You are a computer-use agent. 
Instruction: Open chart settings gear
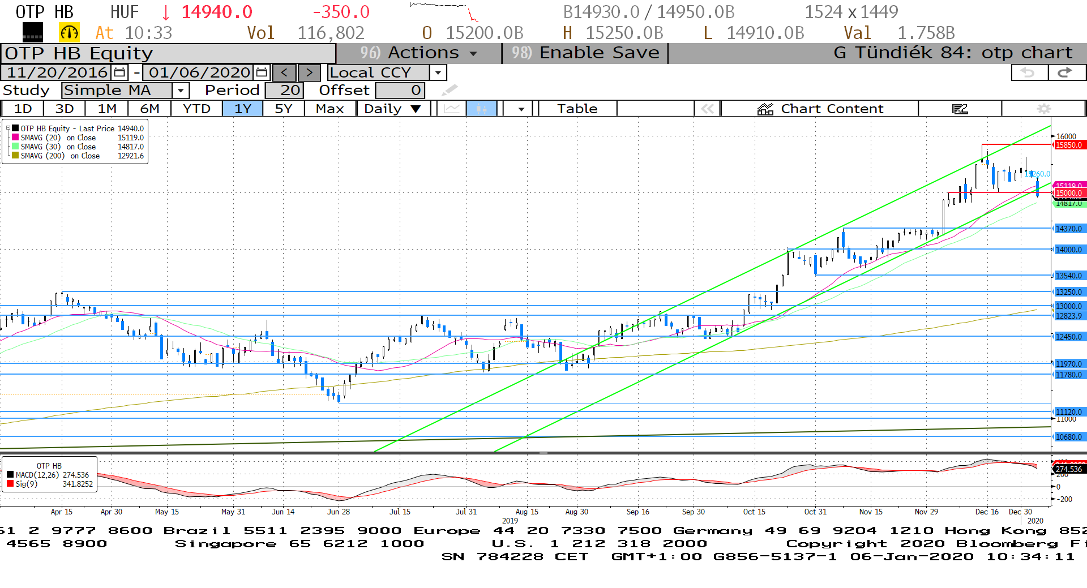1043,109
